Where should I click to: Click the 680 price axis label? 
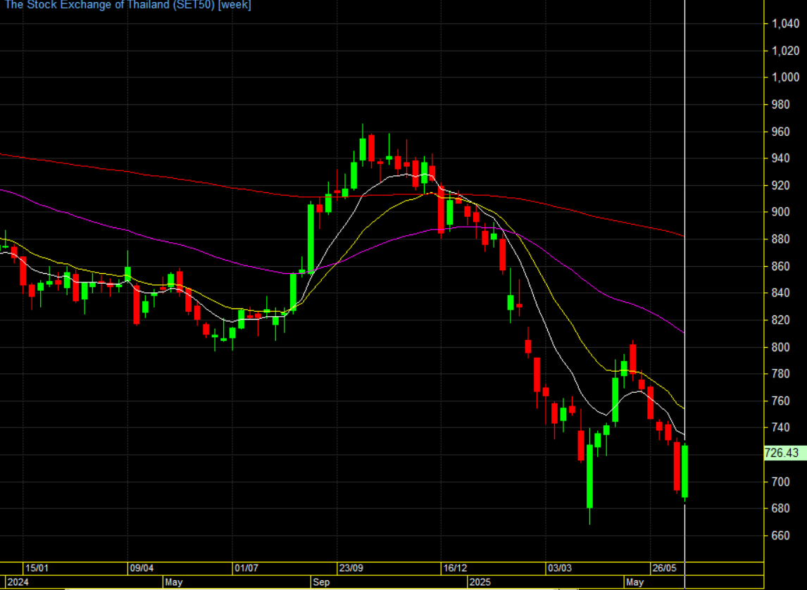point(780,509)
